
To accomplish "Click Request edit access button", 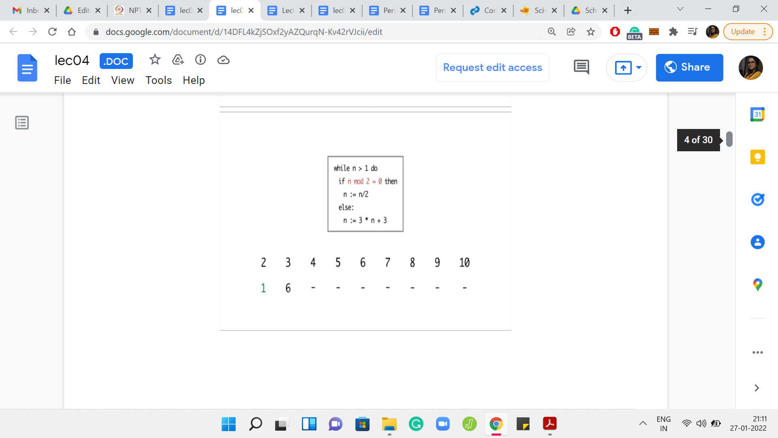I will (492, 67).
